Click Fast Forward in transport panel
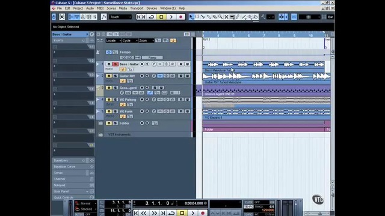The image size is (385, 216). pos(154,213)
